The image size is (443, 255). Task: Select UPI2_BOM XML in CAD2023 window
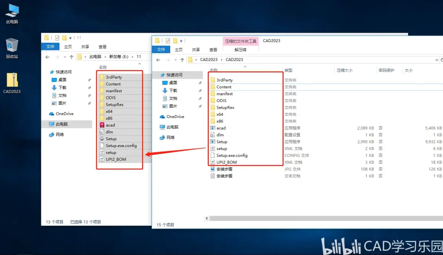click(227, 162)
